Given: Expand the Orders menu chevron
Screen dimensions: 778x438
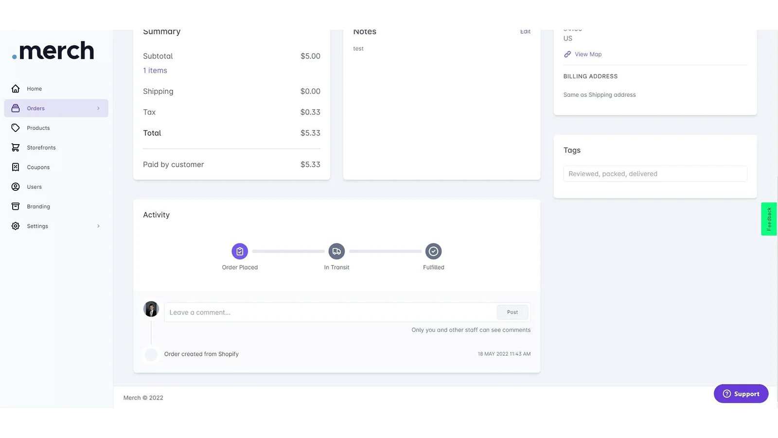Looking at the screenshot, I should (x=98, y=108).
